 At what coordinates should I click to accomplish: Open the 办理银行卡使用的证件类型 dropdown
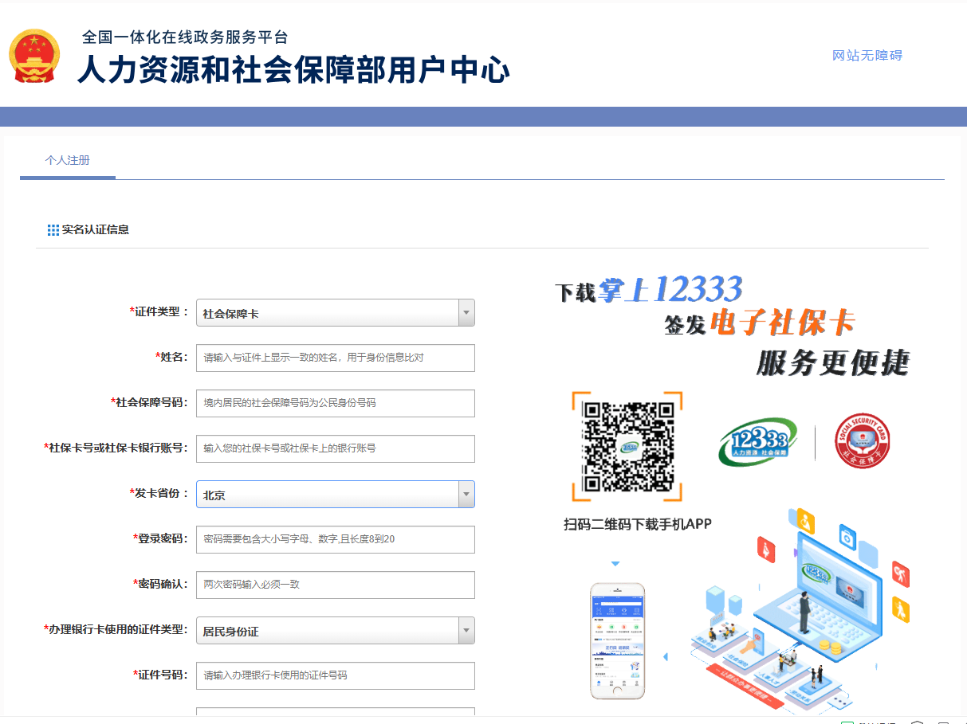point(335,631)
